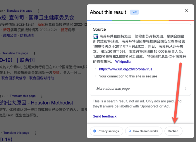The width and height of the screenshot is (196, 142).
Task: Open the Wikipedia source link
Action: pos(123,62)
